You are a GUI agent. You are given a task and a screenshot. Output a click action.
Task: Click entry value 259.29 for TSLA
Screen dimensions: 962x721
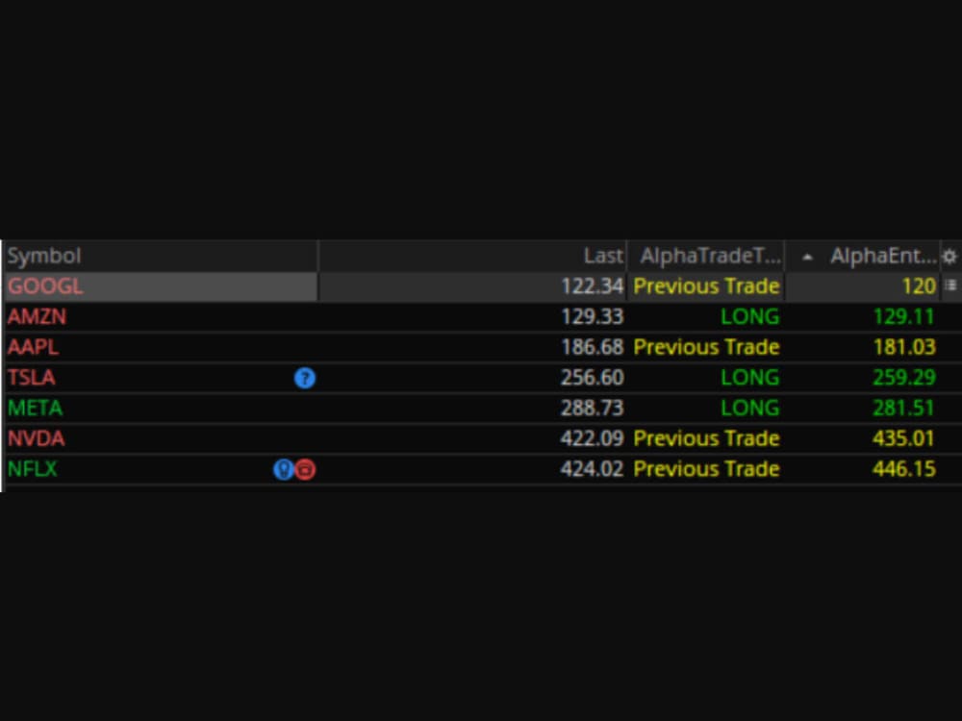click(904, 378)
